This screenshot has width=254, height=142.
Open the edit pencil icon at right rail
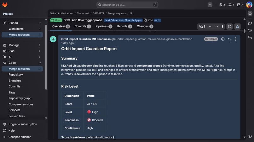pyautogui.click(x=250, y=13)
